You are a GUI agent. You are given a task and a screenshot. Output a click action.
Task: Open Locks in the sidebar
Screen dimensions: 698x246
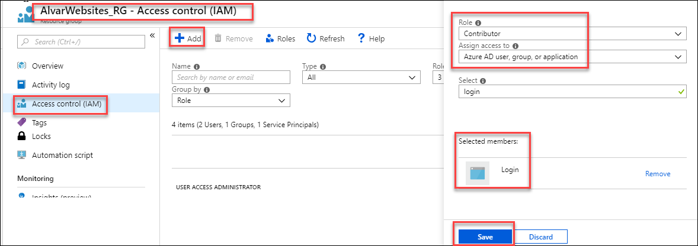click(x=41, y=137)
